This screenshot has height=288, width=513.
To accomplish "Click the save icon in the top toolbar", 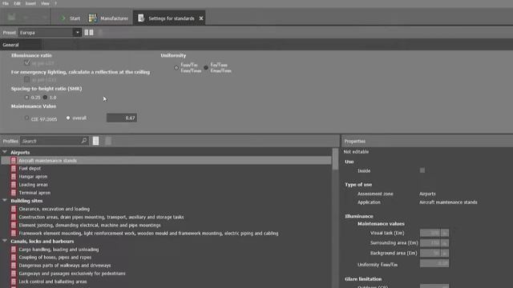I will click(x=11, y=17).
